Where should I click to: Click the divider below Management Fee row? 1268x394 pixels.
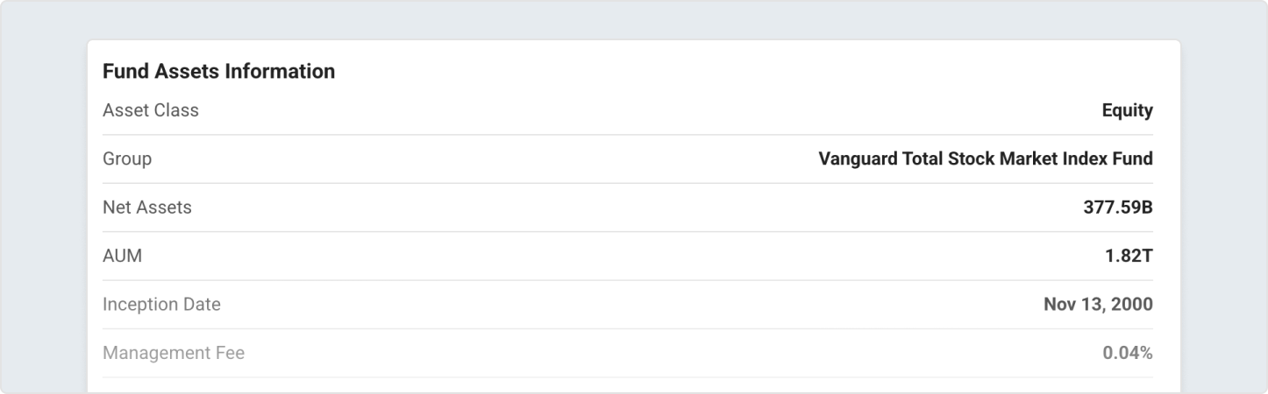[628, 377]
